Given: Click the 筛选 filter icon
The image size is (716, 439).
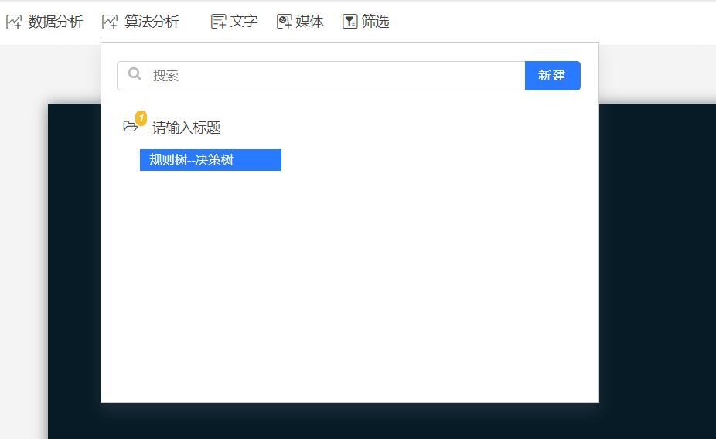Looking at the screenshot, I should tap(349, 22).
